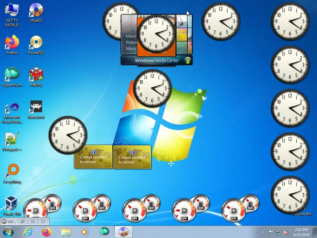Select the Everything search shortcut
317x238 pixels.
click(12, 174)
